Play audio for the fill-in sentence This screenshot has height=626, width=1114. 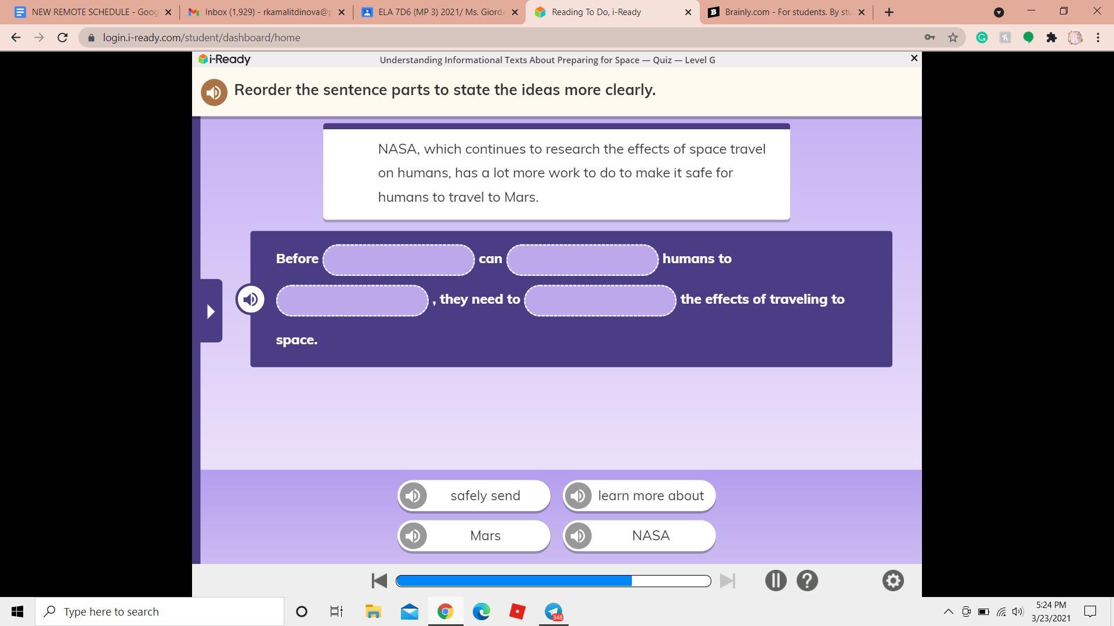(x=251, y=299)
